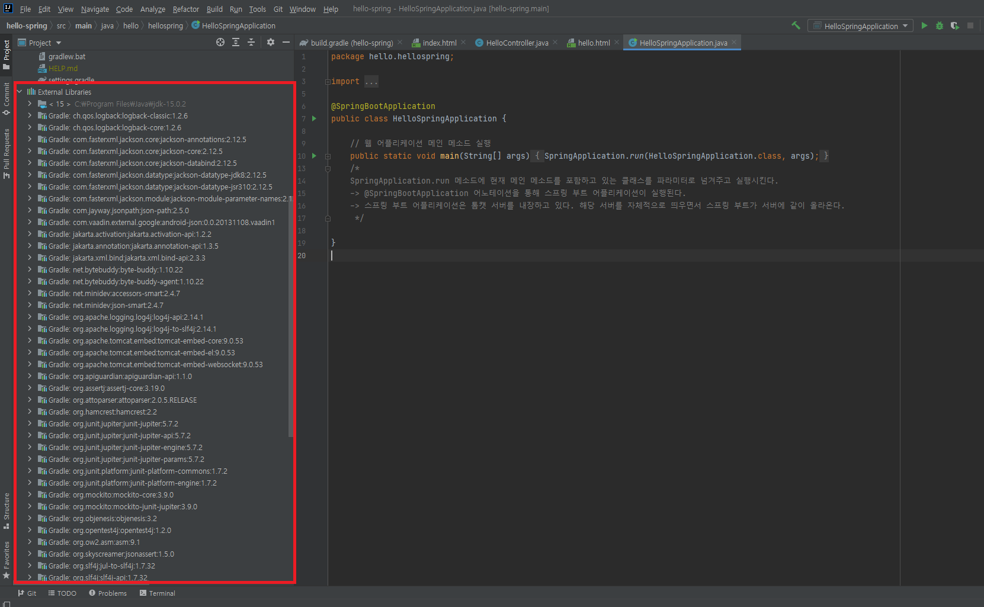Run HelloSpringApplication with the green play button
The height and width of the screenshot is (607, 984).
(924, 25)
